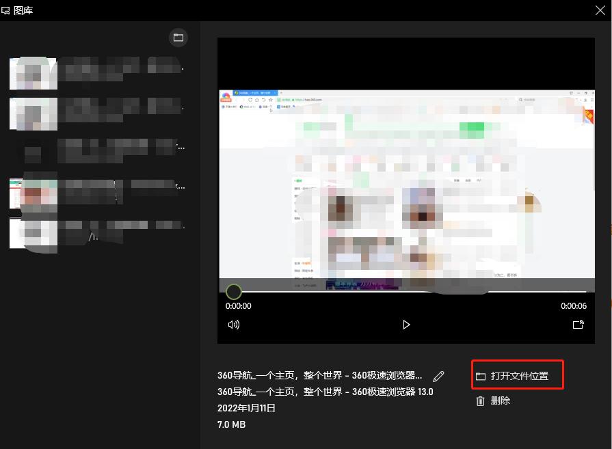
Task: Select the last thumbnail in the sidebar
Action: [33, 232]
